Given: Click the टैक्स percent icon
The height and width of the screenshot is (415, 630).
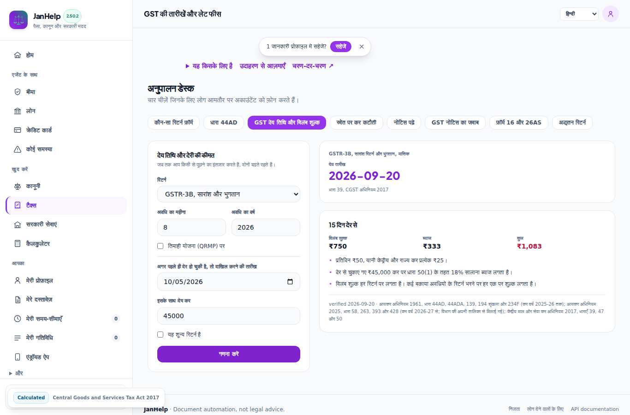Looking at the screenshot, I should click(x=18, y=205).
